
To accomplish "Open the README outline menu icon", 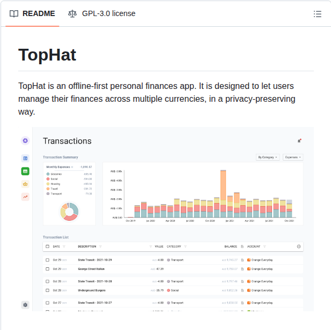I will [317, 14].
